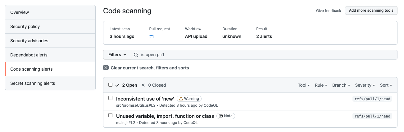Click the note icon in the Note badge

[x=221, y=116]
